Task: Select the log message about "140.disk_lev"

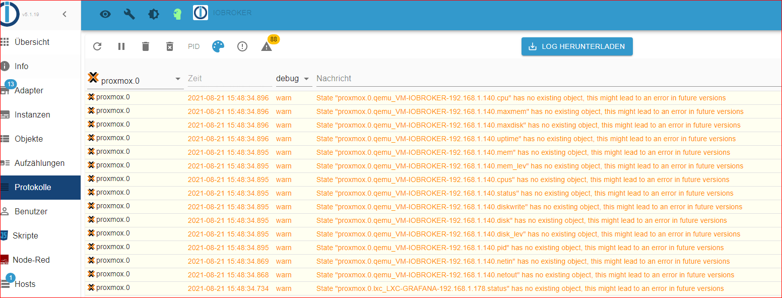Action: [528, 234]
